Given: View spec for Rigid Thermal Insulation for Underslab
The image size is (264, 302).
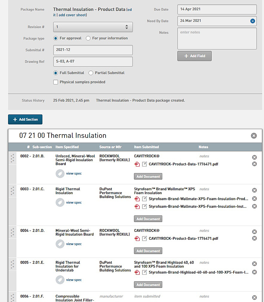Looking at the screenshot, I should tap(74, 280).
